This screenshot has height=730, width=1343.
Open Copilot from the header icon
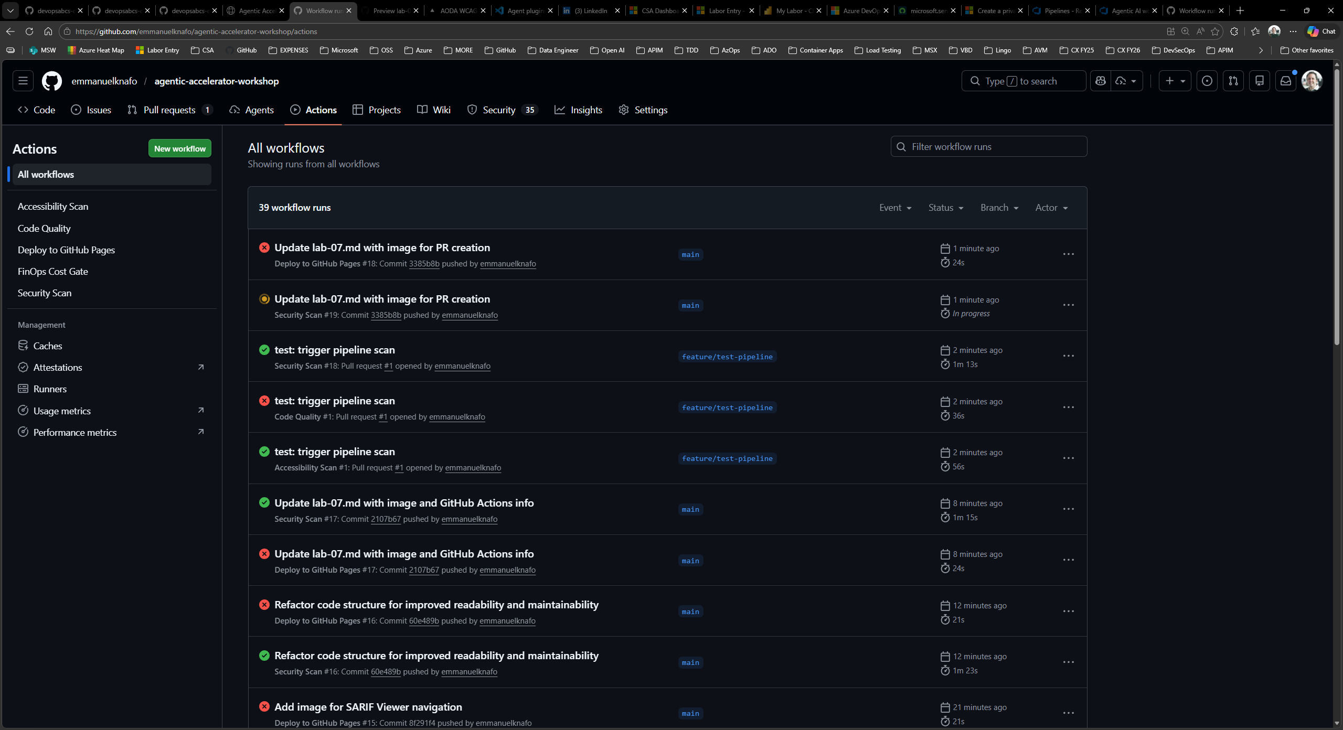coord(1101,81)
